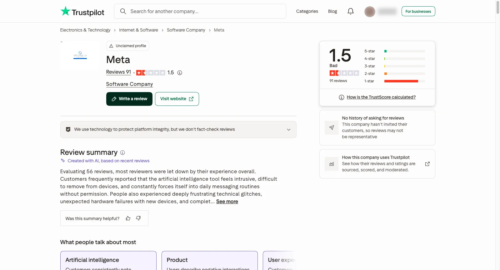Open How is the TrustScore calculated link
This screenshot has height=270, width=500.
click(x=381, y=97)
